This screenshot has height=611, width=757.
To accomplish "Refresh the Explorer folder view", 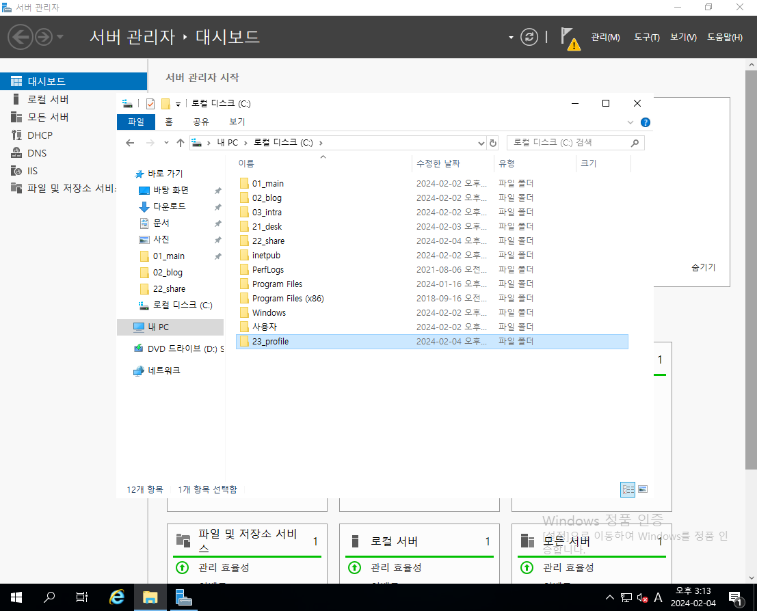I will (x=493, y=143).
